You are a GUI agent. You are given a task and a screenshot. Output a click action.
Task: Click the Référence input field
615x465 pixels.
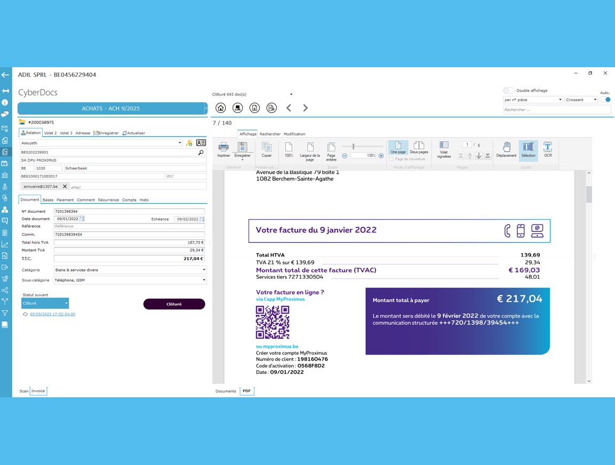[x=129, y=227]
